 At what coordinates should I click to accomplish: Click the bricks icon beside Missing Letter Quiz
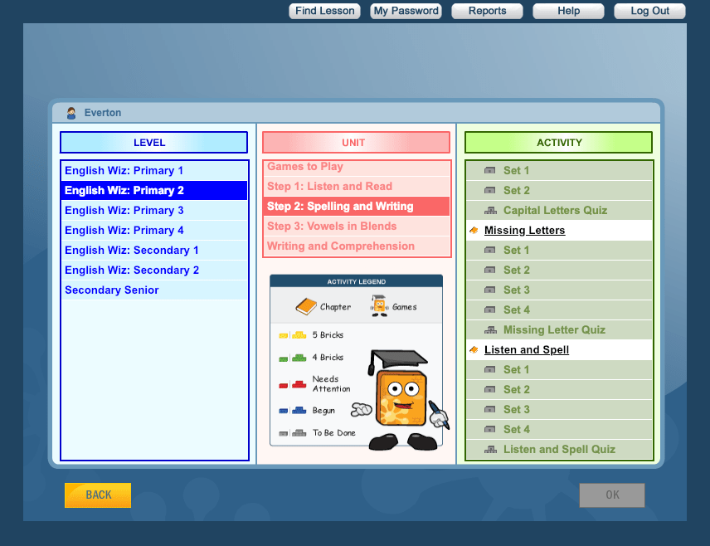click(490, 329)
